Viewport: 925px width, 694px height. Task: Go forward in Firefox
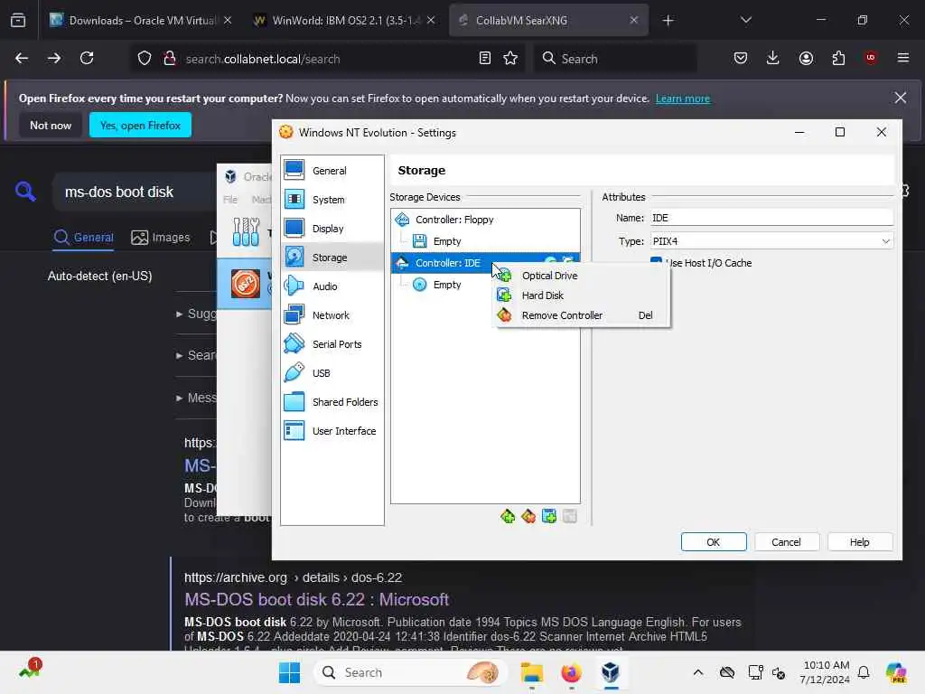tap(54, 58)
